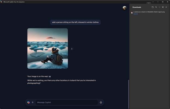The height and width of the screenshot is (109, 170).
Task: Click the downloaded PNG file icon
Action: [132, 13]
